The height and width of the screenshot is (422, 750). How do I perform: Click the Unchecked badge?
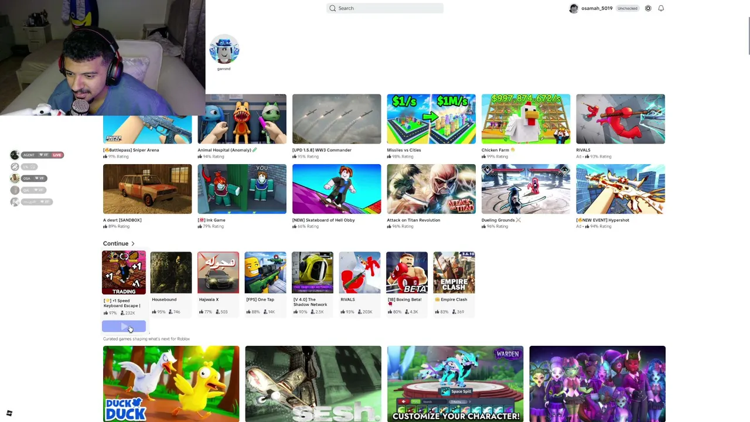coord(627,8)
